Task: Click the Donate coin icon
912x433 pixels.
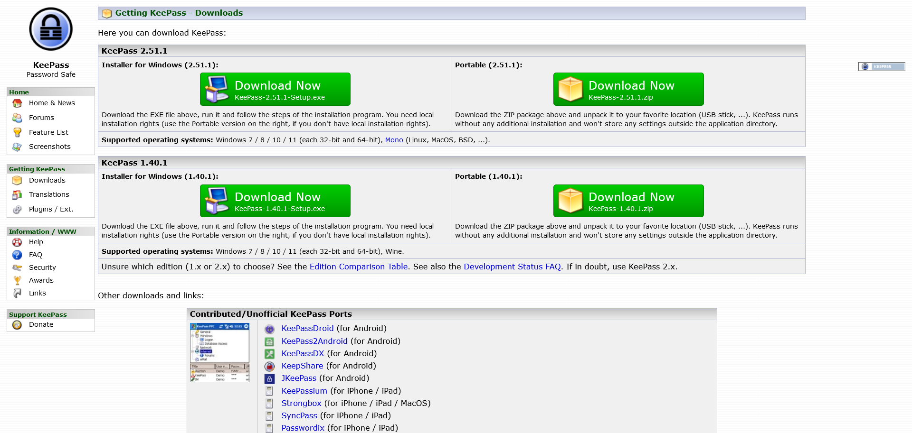Action: coord(17,325)
